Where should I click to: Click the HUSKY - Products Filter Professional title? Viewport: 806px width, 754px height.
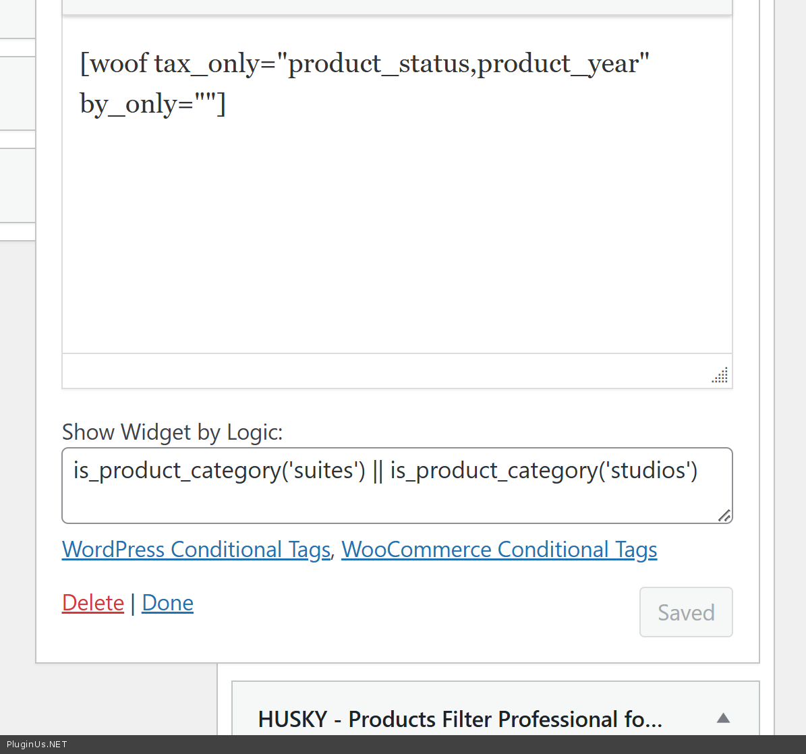[459, 720]
